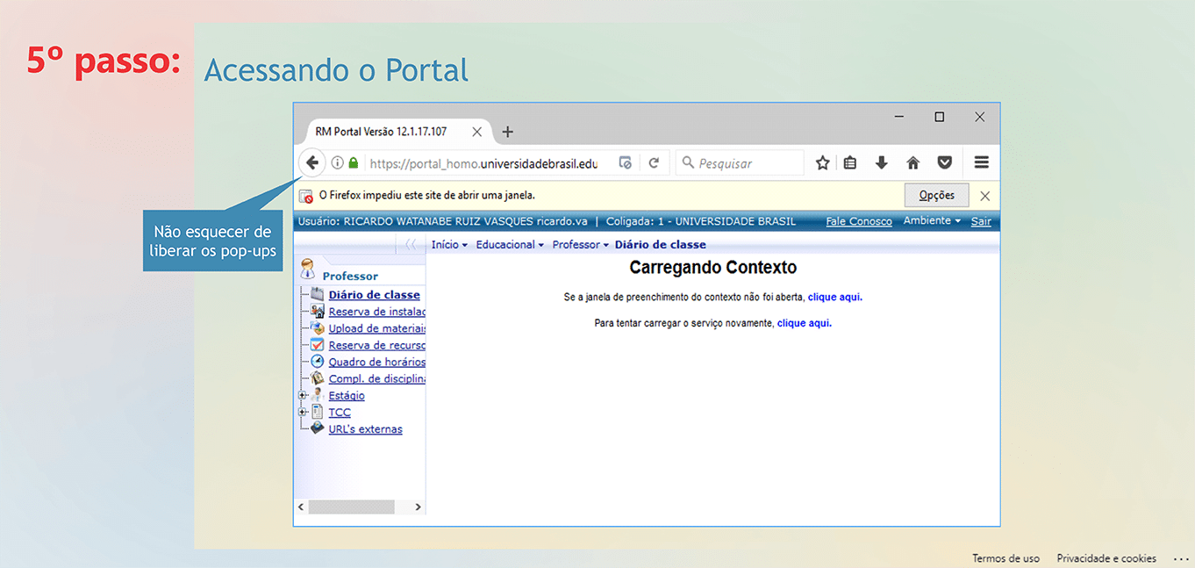Click the Quadro de horários clock icon

point(318,362)
